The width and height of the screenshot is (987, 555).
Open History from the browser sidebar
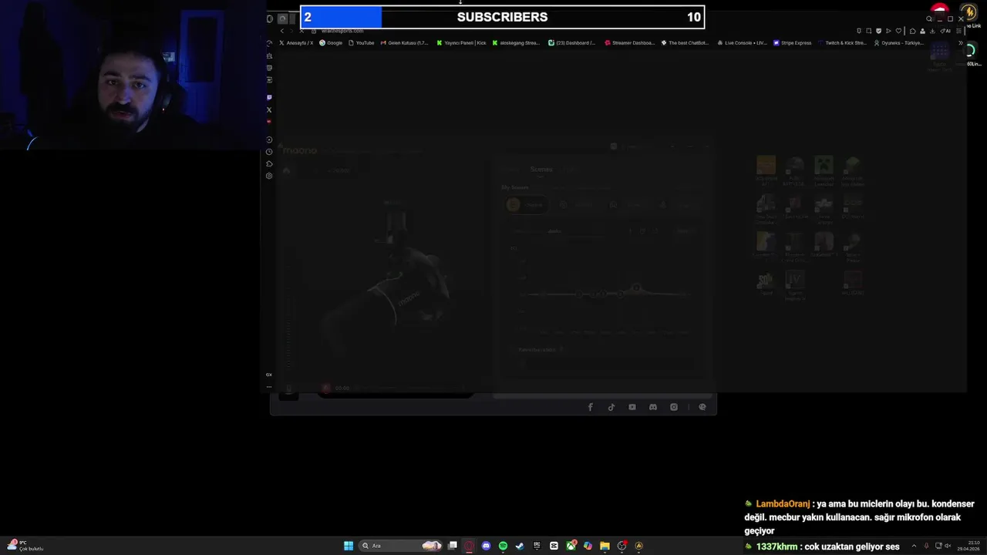tap(269, 152)
